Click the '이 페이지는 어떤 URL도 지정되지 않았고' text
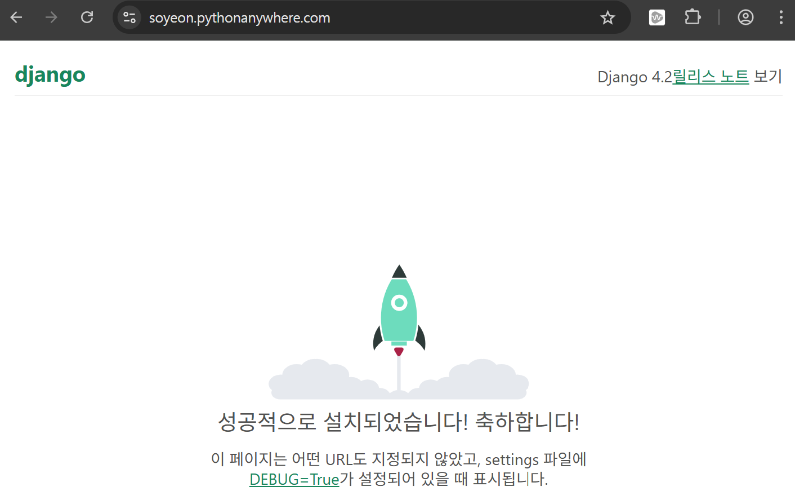This screenshot has width=795, height=500. (x=346, y=459)
